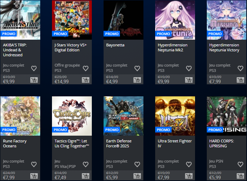The height and width of the screenshot is (181, 247).
Task: Add Earth Defense Force 2025 to cart
Action: coord(137,176)
